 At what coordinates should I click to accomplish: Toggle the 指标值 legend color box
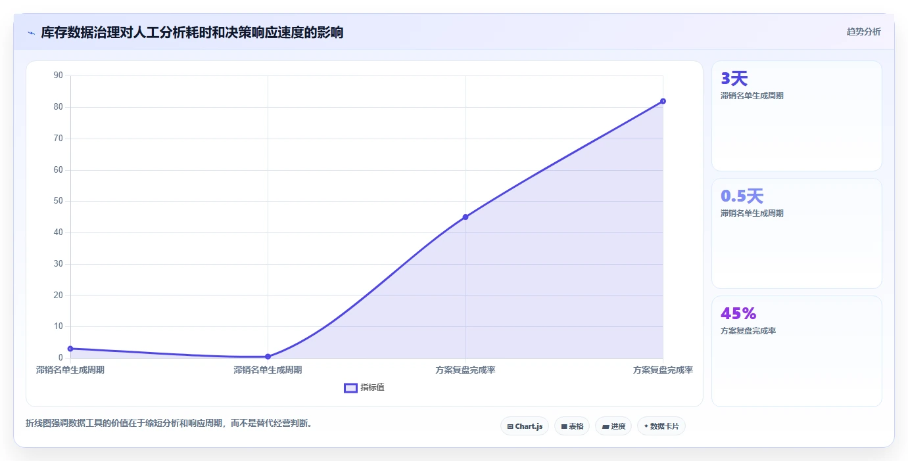[350, 388]
